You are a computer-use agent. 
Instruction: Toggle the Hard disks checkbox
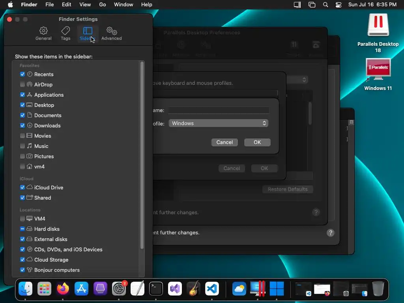click(22, 229)
